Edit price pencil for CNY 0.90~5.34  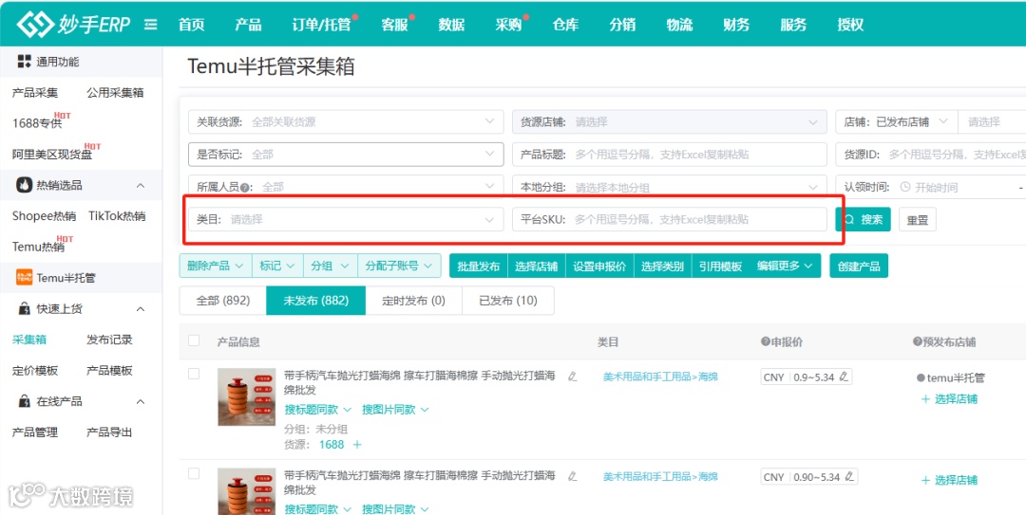click(848, 476)
